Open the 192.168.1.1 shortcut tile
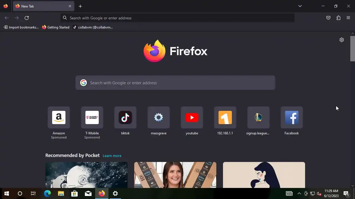Screen dimensions: 355x199 225,117
